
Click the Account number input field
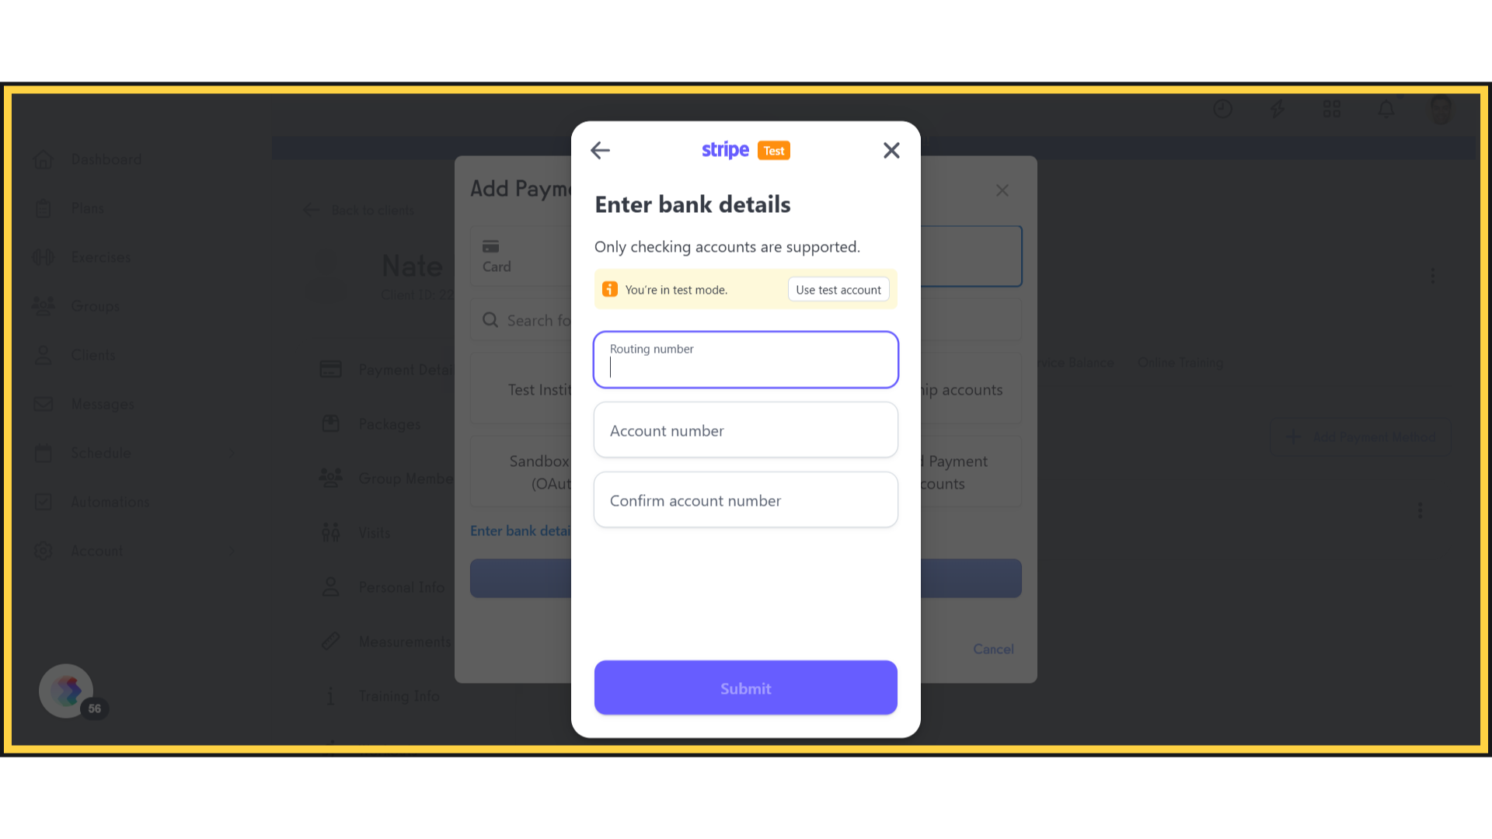pyautogui.click(x=746, y=430)
